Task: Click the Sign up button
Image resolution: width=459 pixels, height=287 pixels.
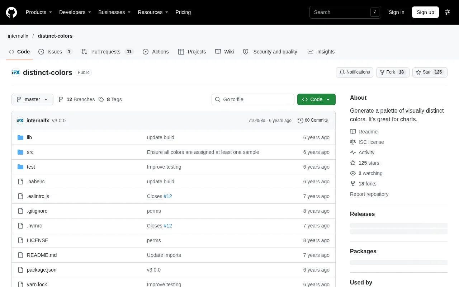Action: [x=425, y=12]
